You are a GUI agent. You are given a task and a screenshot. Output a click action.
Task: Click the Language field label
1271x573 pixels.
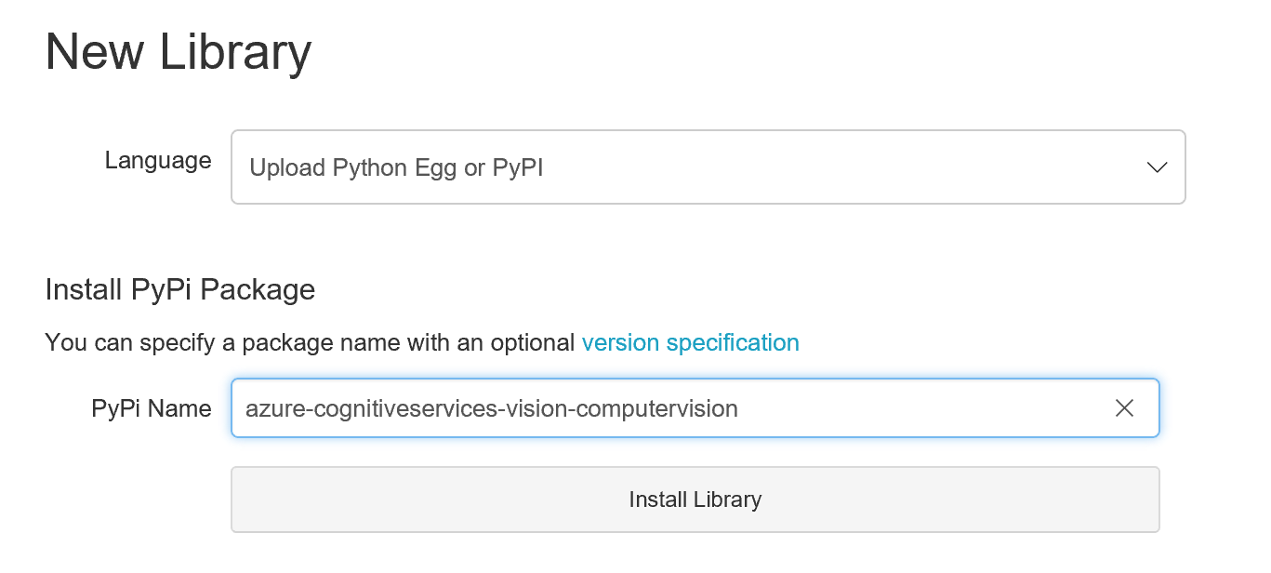coord(158,160)
